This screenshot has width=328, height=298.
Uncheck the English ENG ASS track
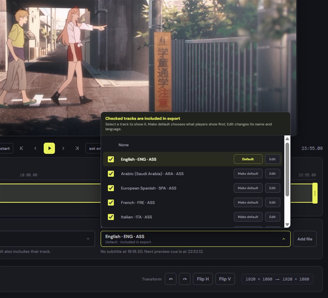tap(111, 159)
